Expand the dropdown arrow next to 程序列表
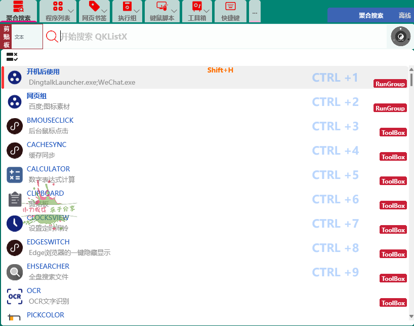This screenshot has height=326, width=414. point(70,12)
